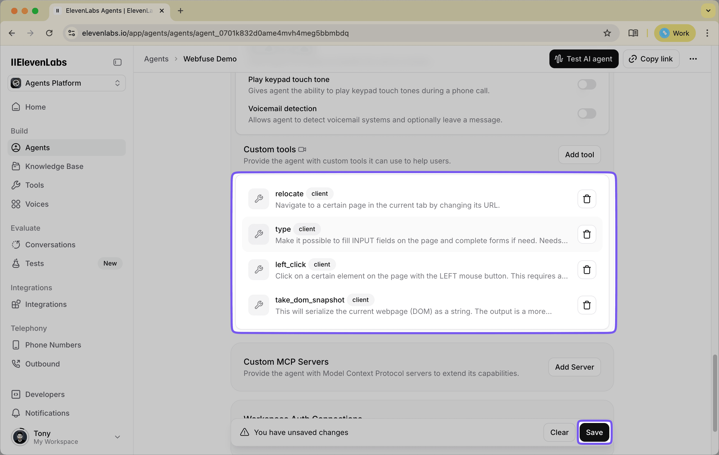Go to Conversations in the sidebar
719x455 pixels.
50,245
